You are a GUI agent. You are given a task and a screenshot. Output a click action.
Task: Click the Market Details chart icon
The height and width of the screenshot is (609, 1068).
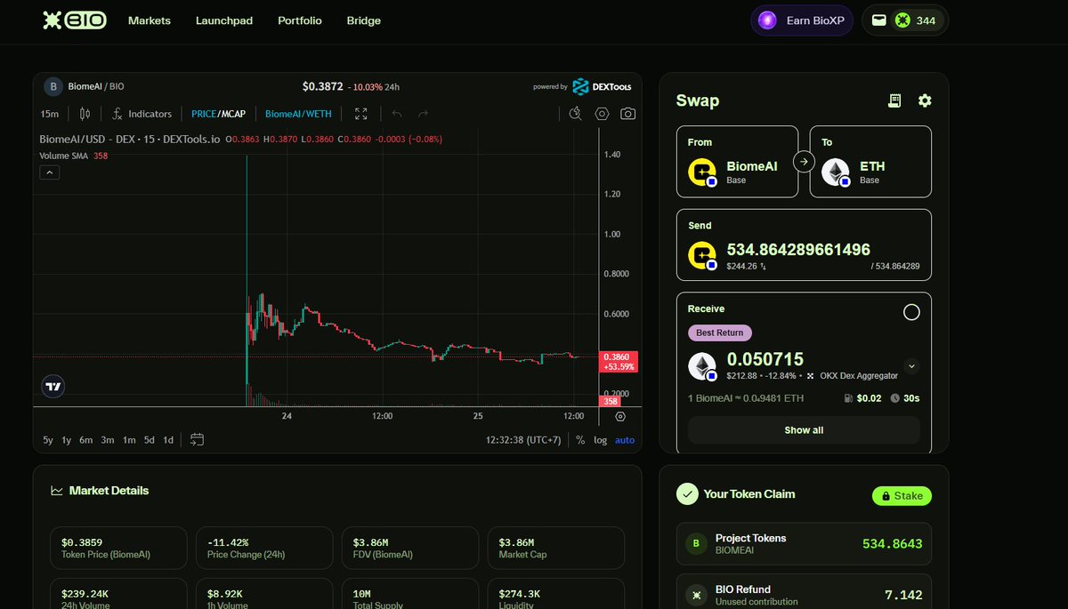tap(57, 491)
